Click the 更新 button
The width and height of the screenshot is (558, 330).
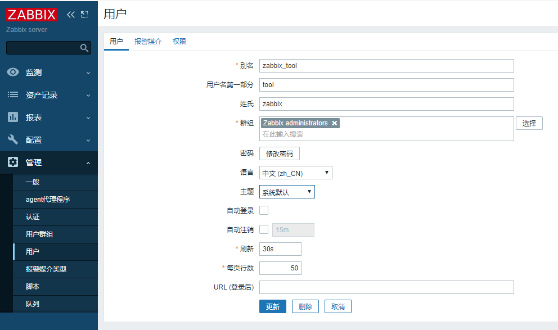pyautogui.click(x=273, y=306)
